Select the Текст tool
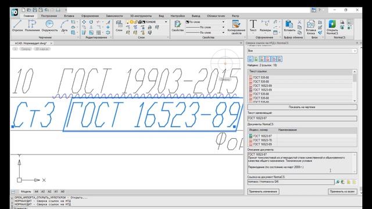 pos(253,26)
